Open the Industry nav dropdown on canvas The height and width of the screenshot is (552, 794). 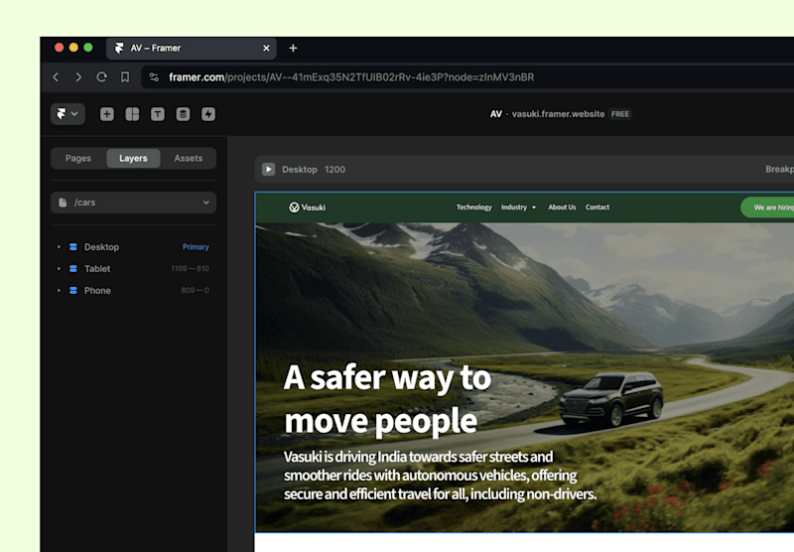click(518, 207)
